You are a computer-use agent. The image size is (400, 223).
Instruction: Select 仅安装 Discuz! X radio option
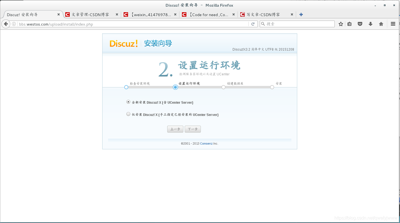click(128, 114)
